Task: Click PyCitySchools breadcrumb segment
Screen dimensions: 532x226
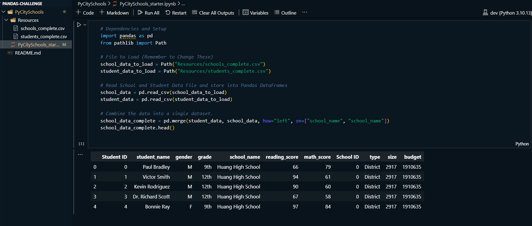Action: coord(92,4)
